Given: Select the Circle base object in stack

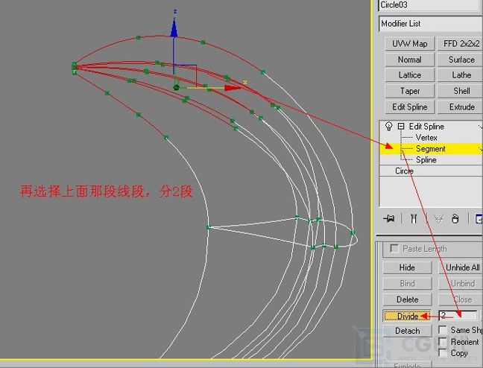Looking at the screenshot, I should click(404, 171).
